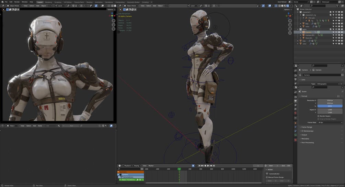Open the Render menu

[17, 2]
